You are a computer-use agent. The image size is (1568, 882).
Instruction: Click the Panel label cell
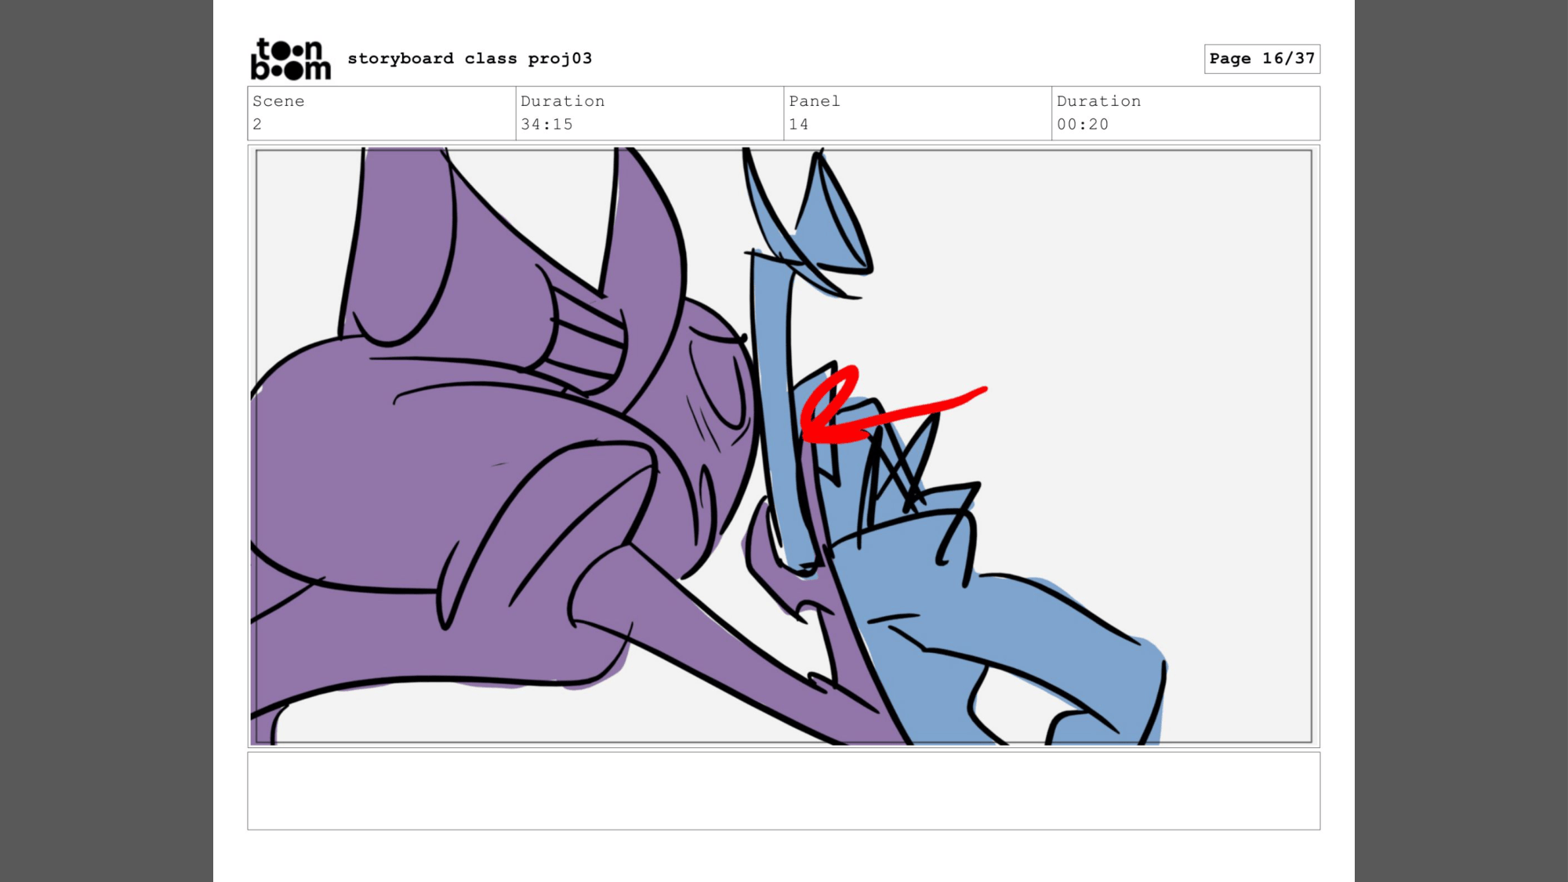(814, 101)
